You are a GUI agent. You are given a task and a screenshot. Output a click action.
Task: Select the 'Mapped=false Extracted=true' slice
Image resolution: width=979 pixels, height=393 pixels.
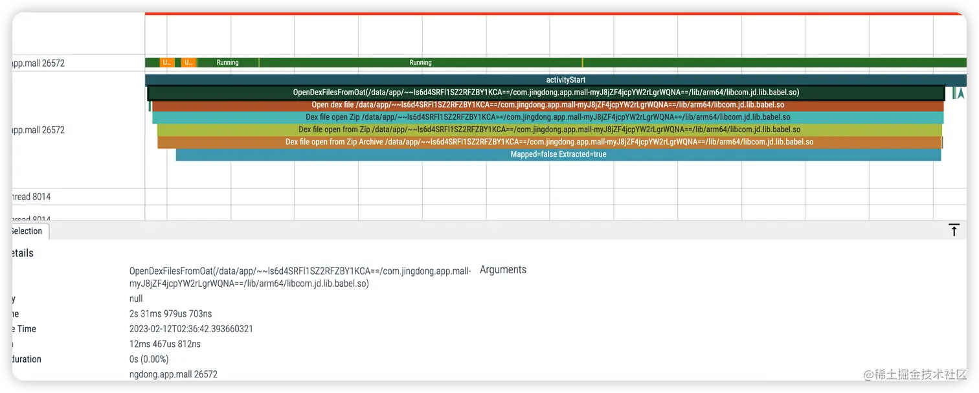558,155
